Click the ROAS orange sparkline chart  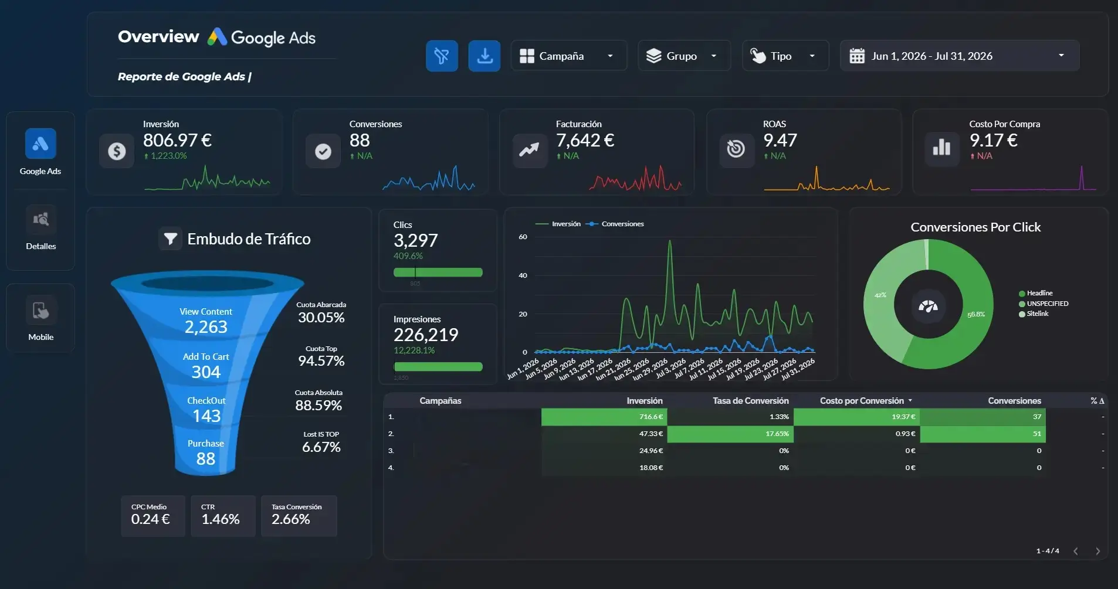tap(826, 178)
